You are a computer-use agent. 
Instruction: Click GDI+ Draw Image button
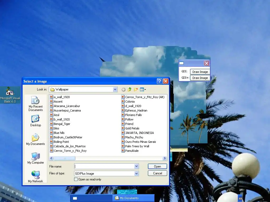pyautogui.click(x=200, y=78)
